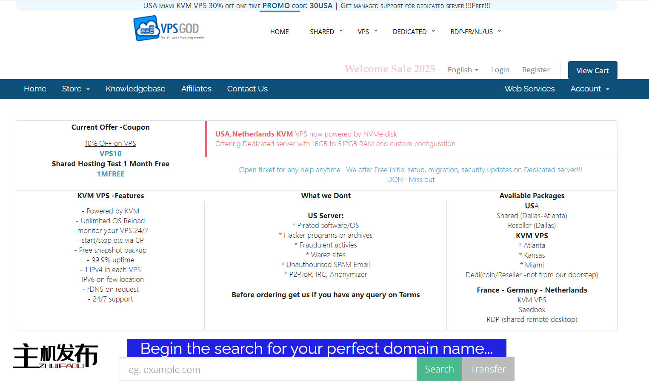The width and height of the screenshot is (649, 381).
Task: Open the 10% OFF on VPS link
Action: (x=111, y=143)
